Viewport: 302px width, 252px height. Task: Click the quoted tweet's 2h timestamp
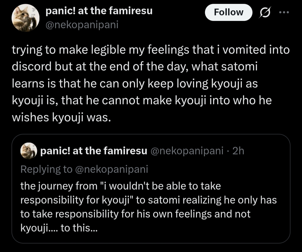238,151
